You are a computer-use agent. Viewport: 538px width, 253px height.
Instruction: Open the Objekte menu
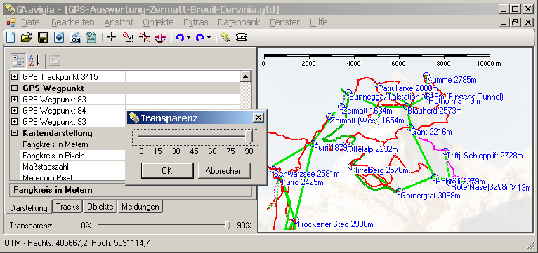158,22
